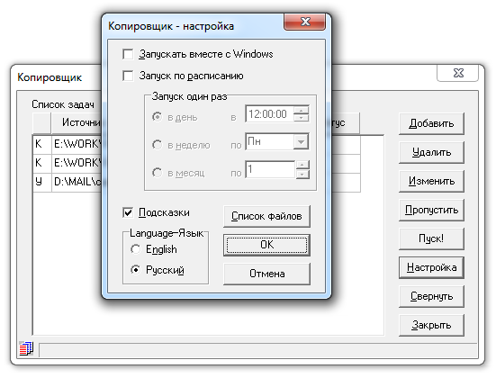This screenshot has width=496, height=378.
Task: Close the Копировщик - настройка dialog
Action: click(x=304, y=22)
